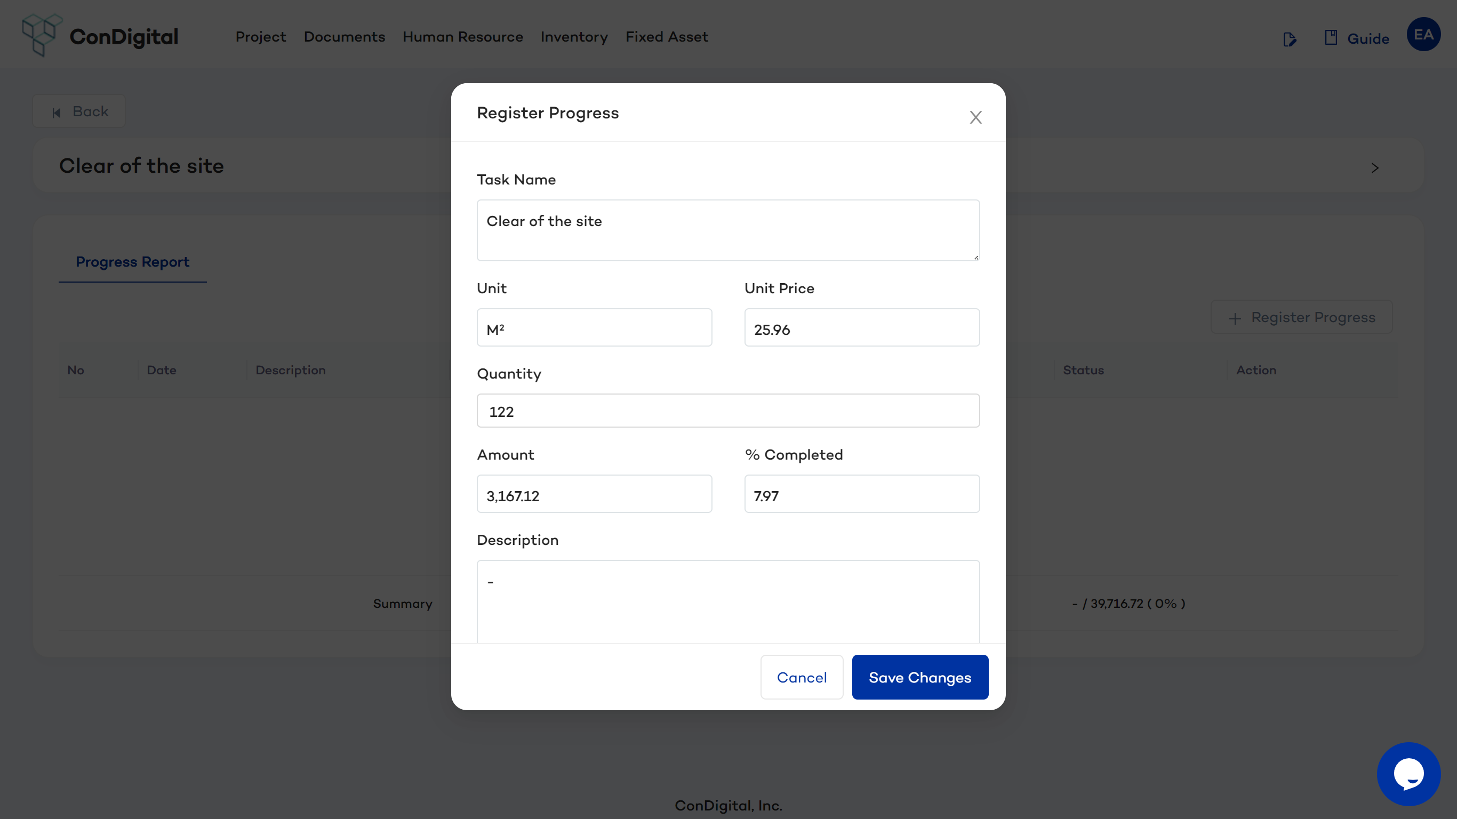Focus the Description text area
Viewport: 1457px width, 819px height.
727,601
